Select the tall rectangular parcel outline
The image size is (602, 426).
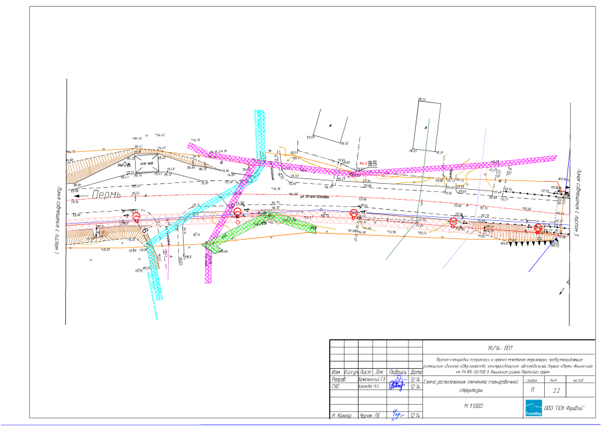pos(426,125)
